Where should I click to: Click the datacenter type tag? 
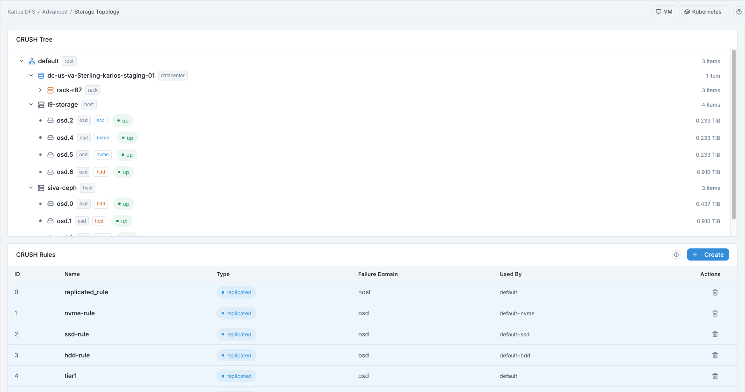click(173, 76)
